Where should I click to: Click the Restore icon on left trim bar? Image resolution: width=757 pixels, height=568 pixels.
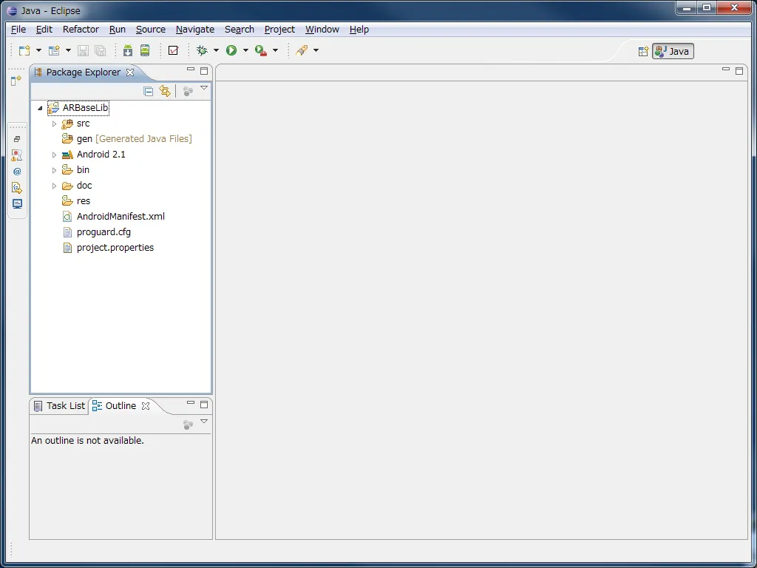coord(17,139)
